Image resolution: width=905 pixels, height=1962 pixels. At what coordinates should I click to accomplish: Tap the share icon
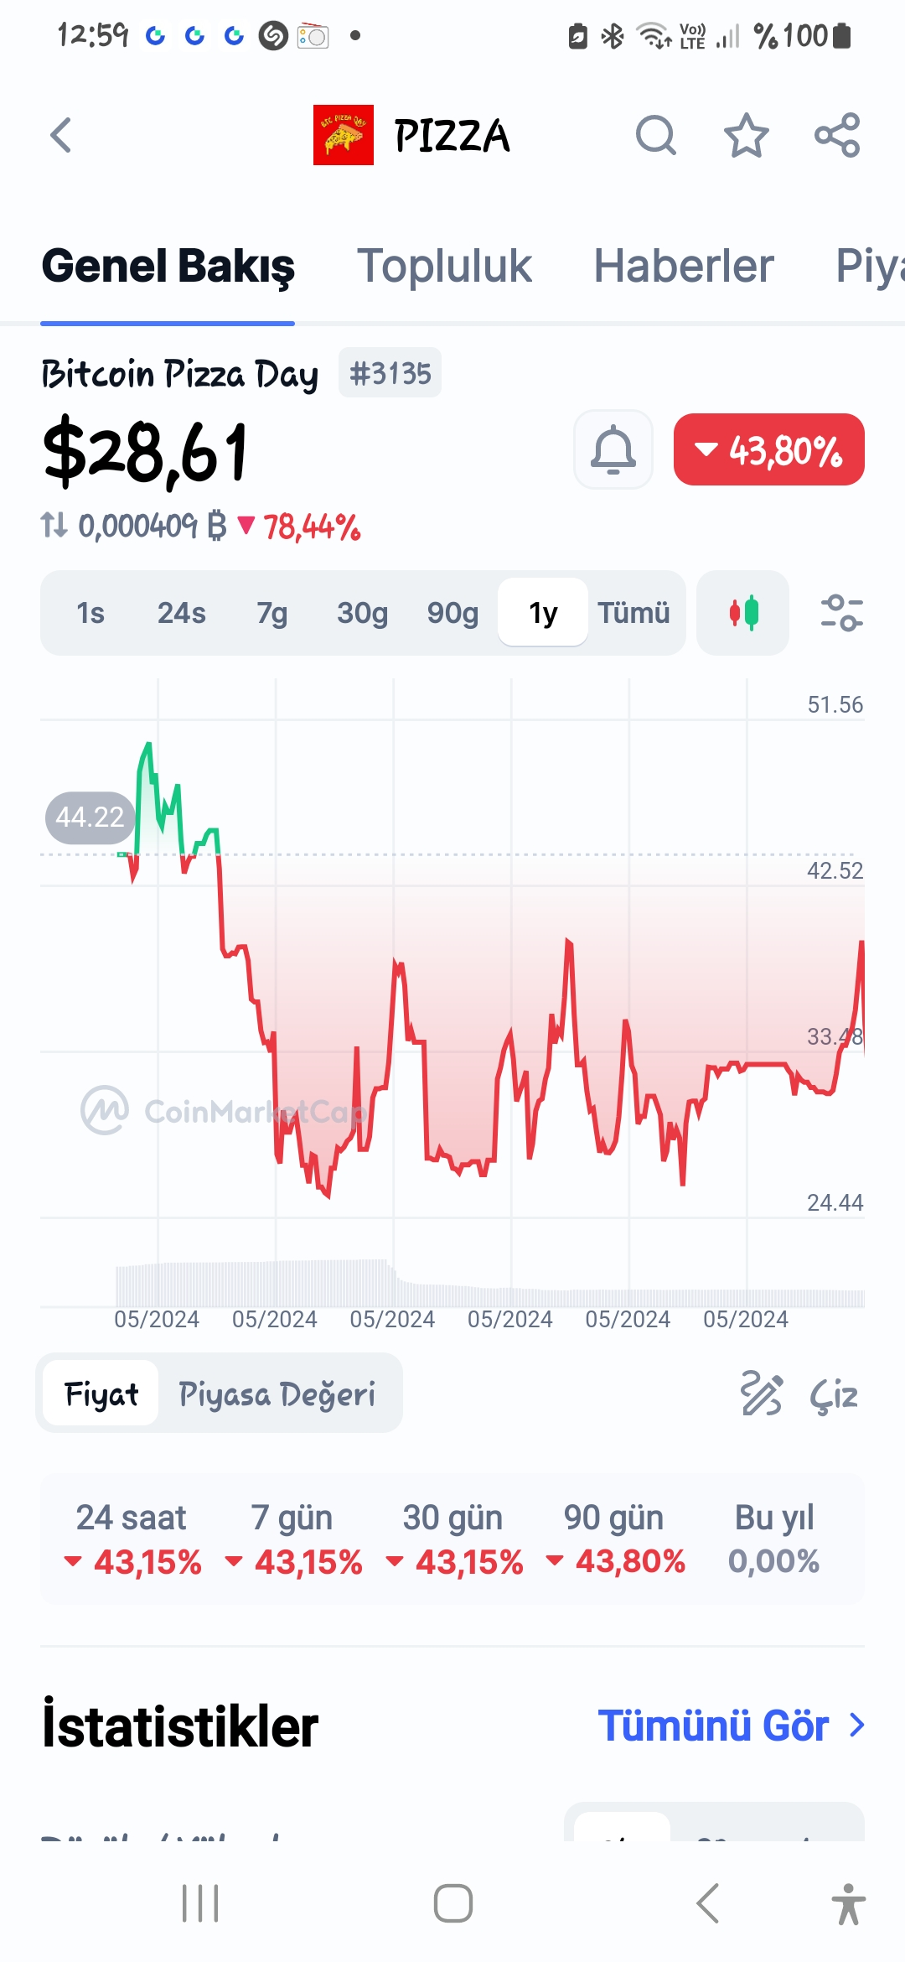pyautogui.click(x=837, y=135)
